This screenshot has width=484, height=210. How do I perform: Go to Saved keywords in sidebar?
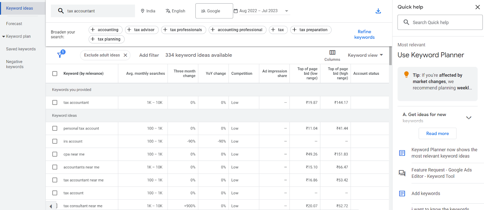(21, 49)
